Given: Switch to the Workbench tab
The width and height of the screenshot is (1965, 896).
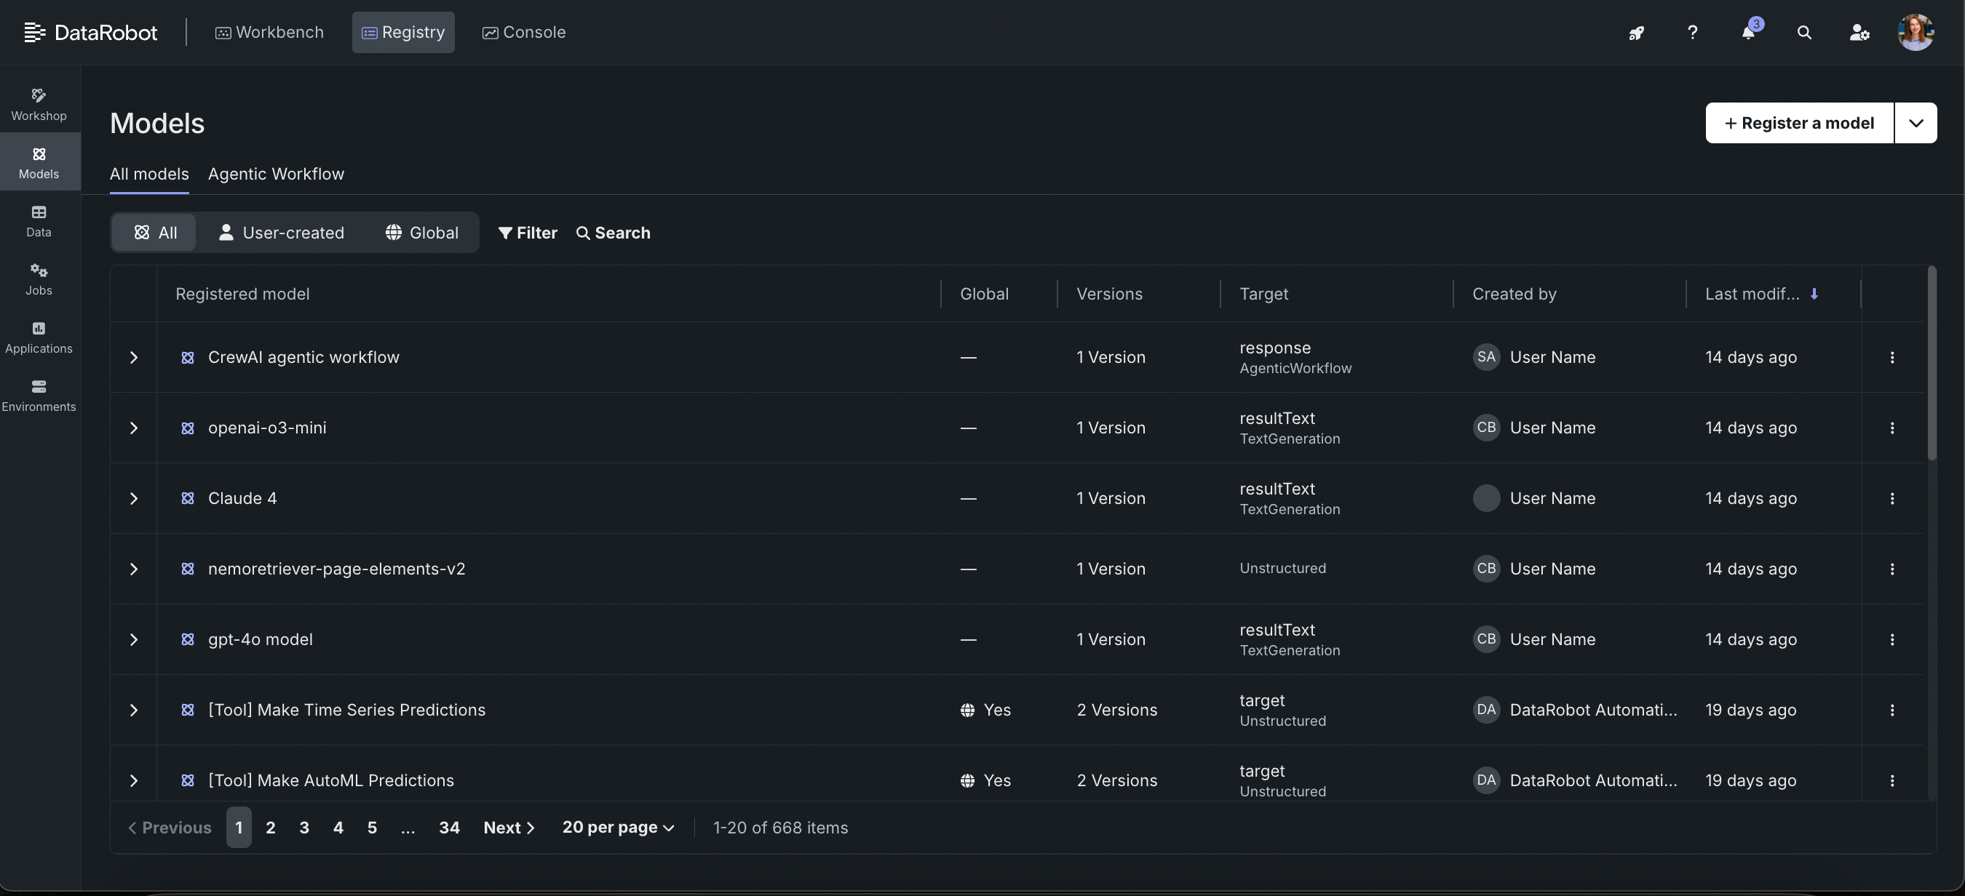Looking at the screenshot, I should tap(269, 32).
